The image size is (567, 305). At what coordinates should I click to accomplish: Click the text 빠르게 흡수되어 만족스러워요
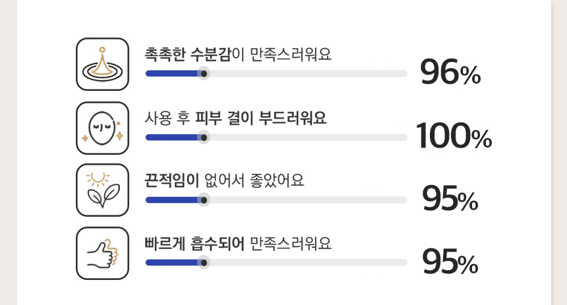point(238,243)
